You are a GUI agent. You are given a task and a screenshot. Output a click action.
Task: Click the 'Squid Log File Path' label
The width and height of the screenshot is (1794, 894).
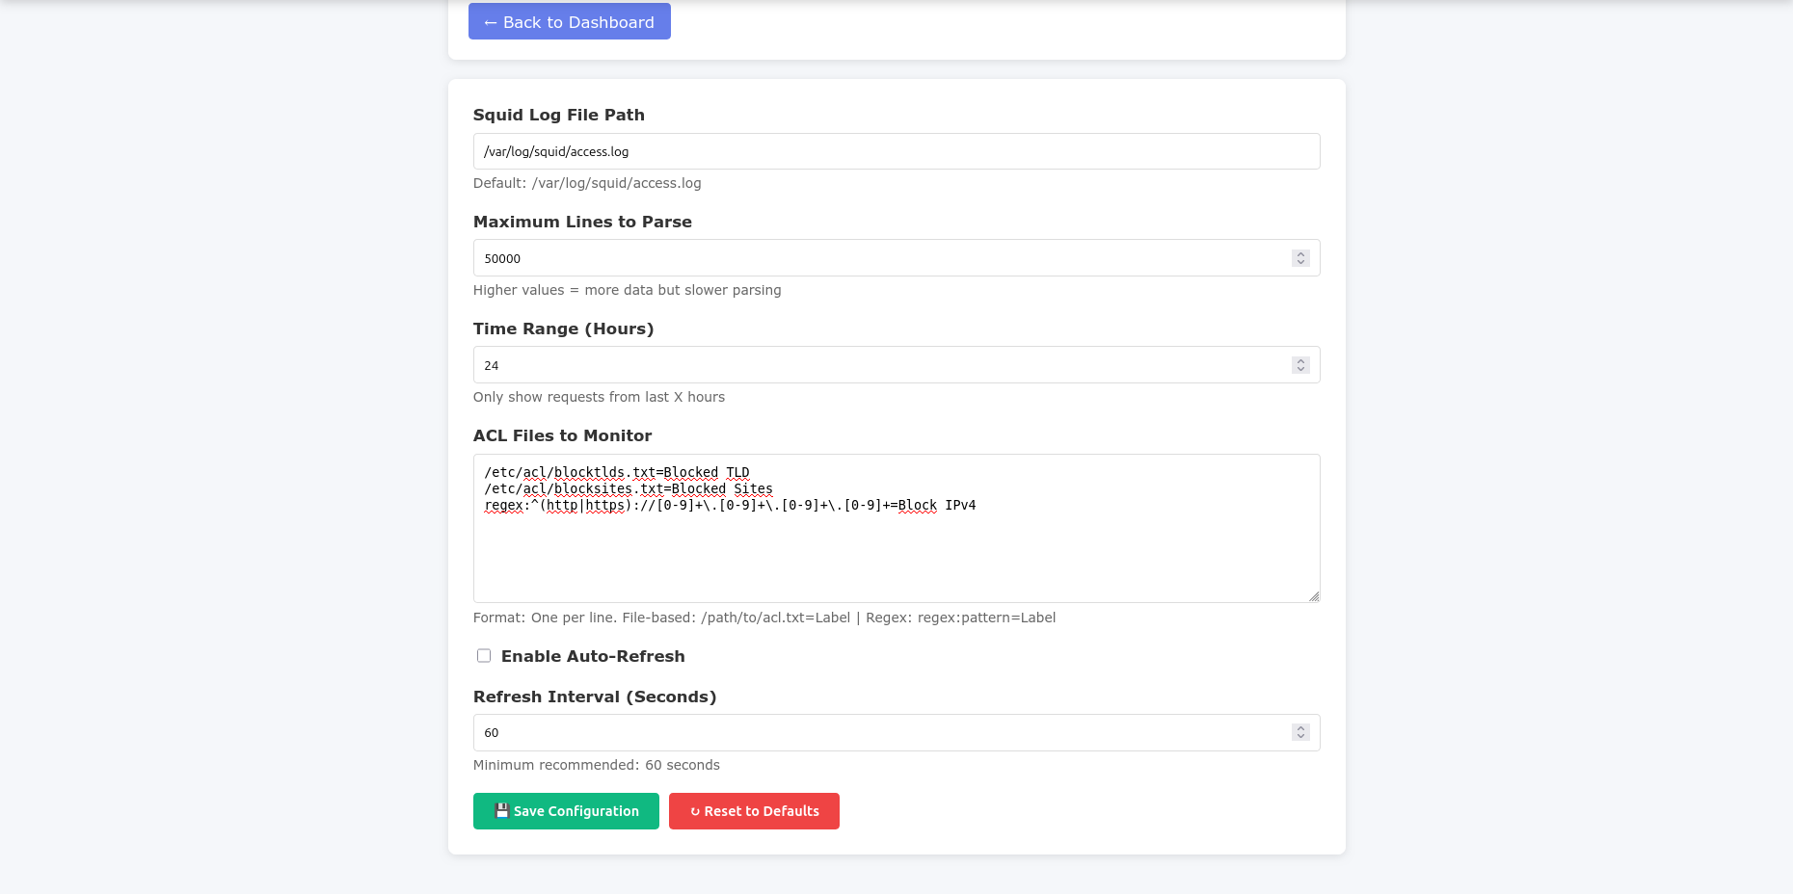(x=559, y=115)
